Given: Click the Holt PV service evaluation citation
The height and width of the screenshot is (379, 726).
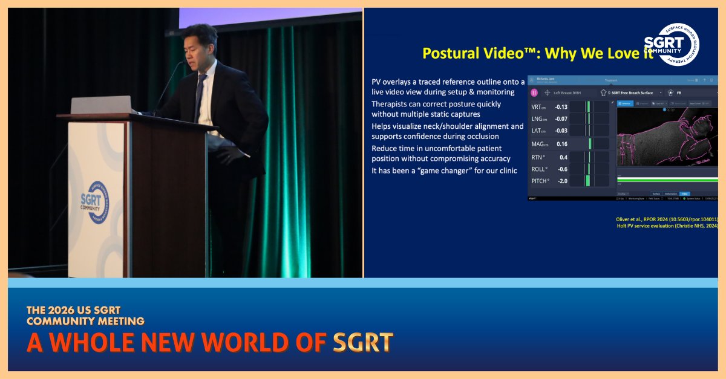Looking at the screenshot, I should click(667, 226).
